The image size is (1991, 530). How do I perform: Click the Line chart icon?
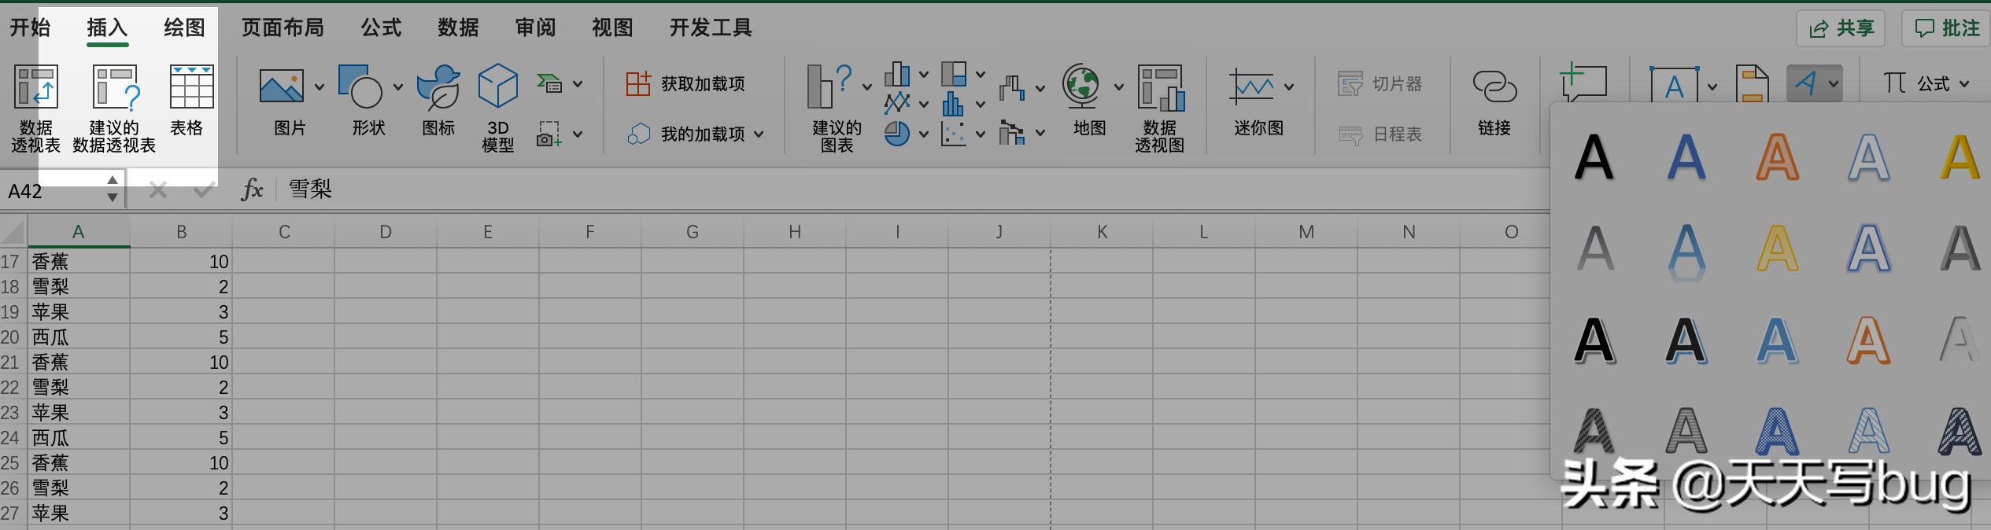tap(896, 103)
